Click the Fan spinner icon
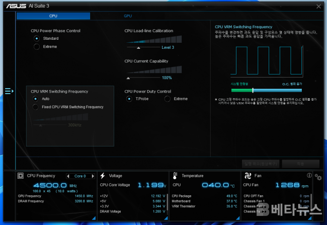Viewport: 327px width, 225px height. pyautogui.click(x=248, y=176)
